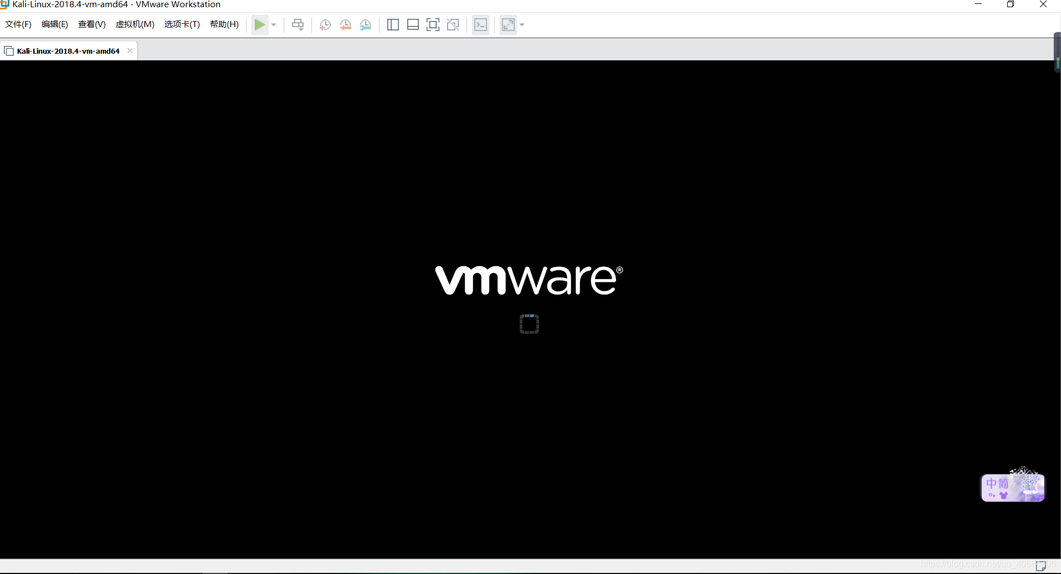
Task: Open the 编辑(E) menu
Action: pos(55,24)
